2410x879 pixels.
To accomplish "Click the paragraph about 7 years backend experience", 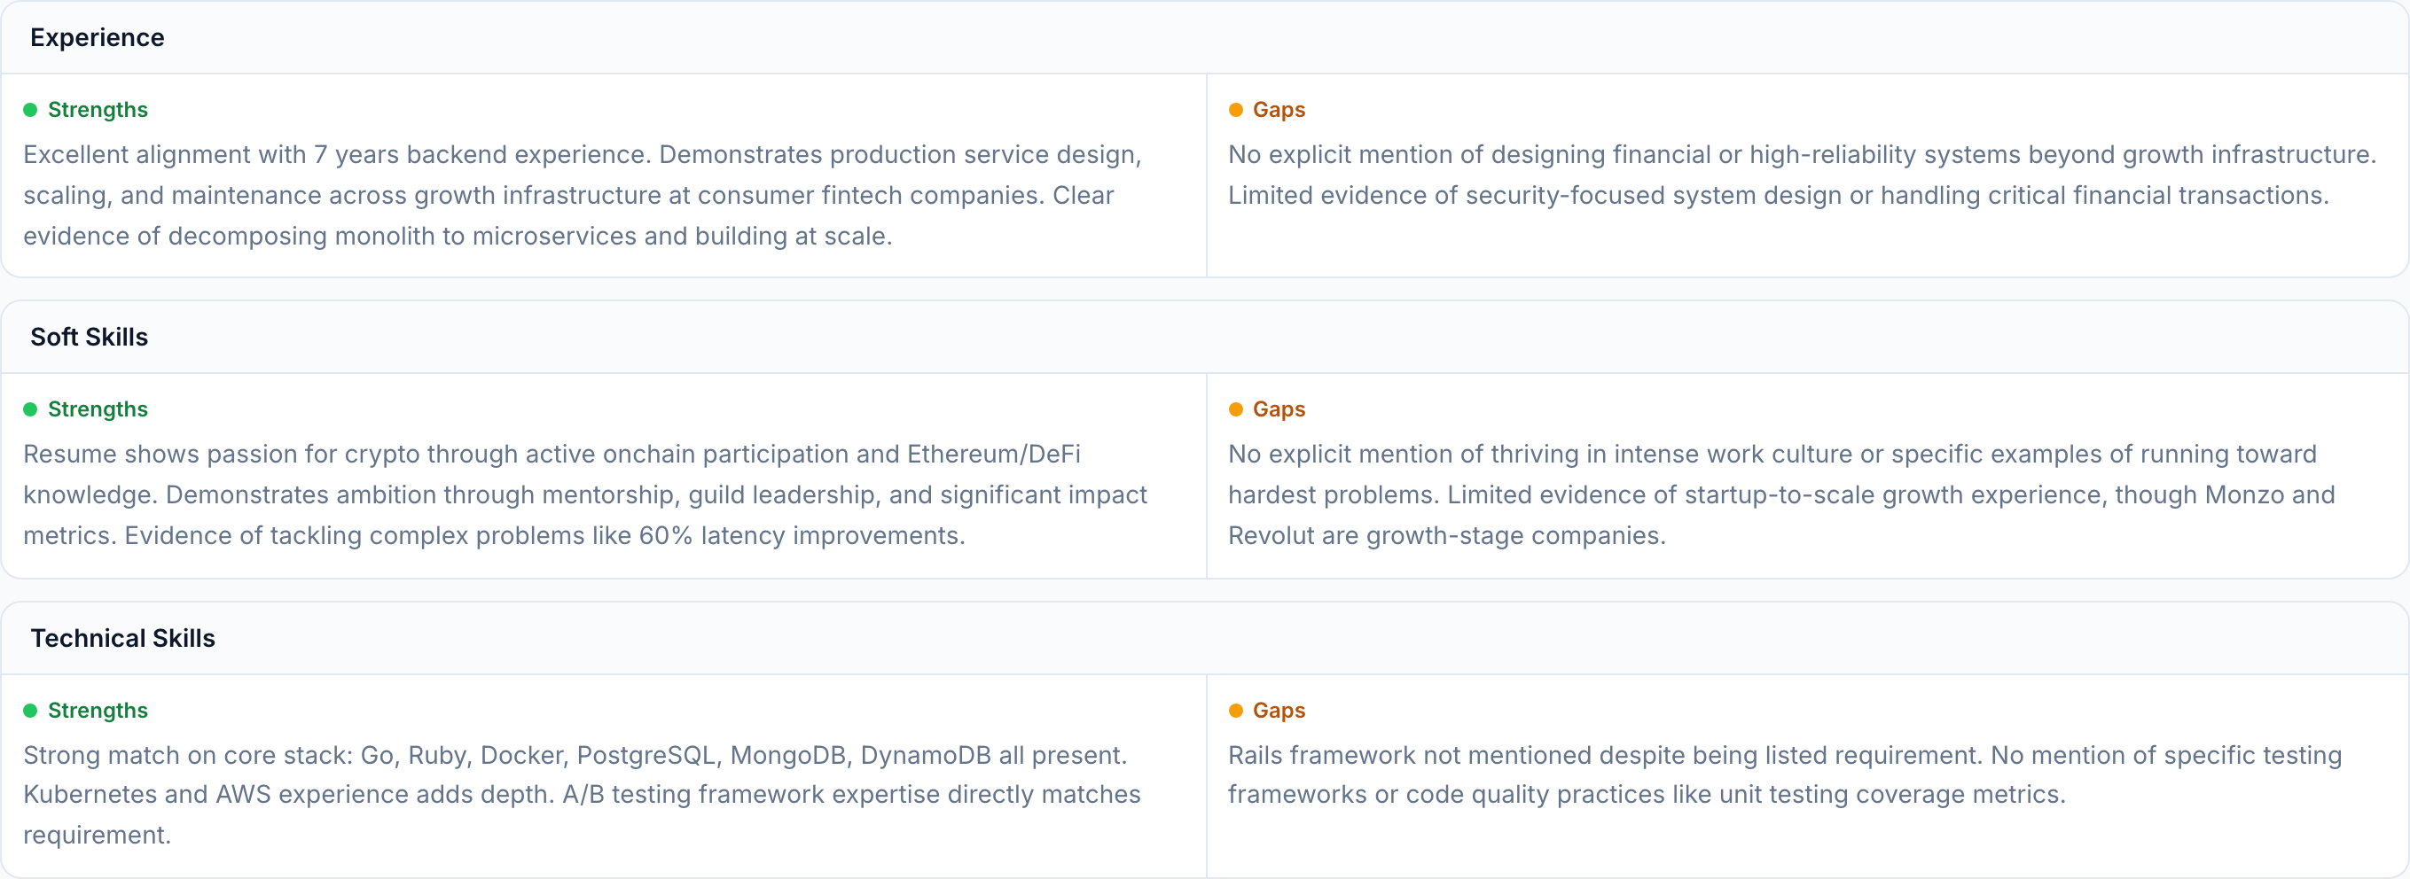I will click(x=582, y=196).
